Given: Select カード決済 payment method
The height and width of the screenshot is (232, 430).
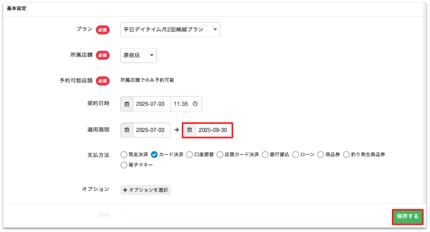Looking at the screenshot, I should [155, 155].
